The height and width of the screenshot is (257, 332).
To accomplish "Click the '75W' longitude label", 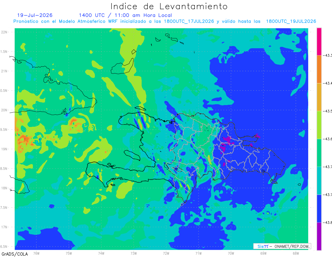I will click(69, 253).
